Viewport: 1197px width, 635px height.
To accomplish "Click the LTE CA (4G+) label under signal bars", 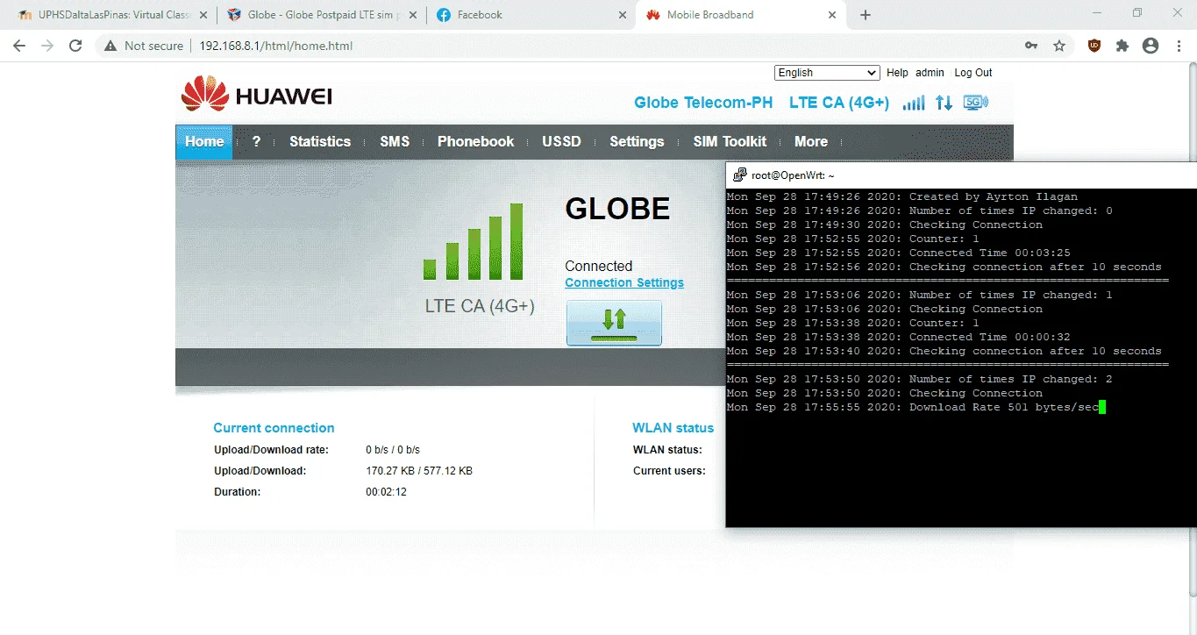I will pos(480,306).
